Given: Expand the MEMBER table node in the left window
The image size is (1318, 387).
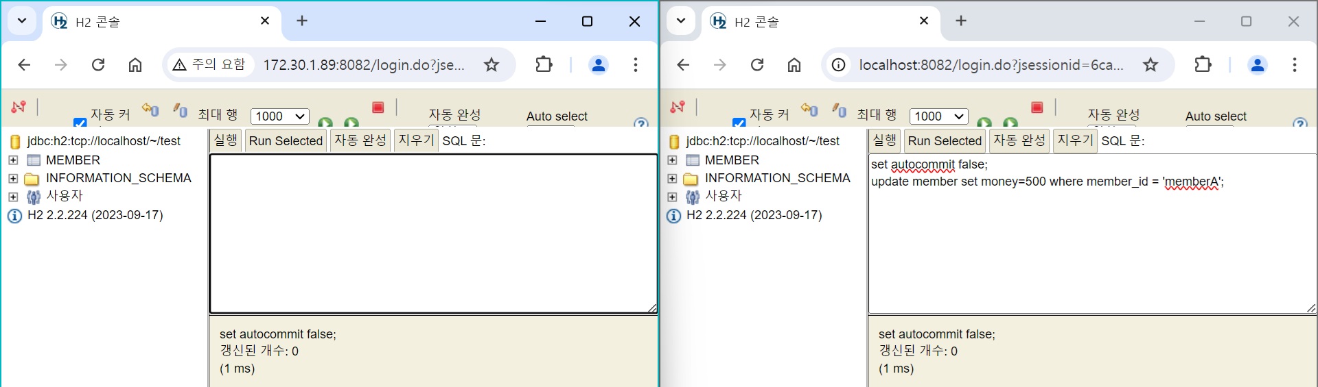Looking at the screenshot, I should [13, 160].
